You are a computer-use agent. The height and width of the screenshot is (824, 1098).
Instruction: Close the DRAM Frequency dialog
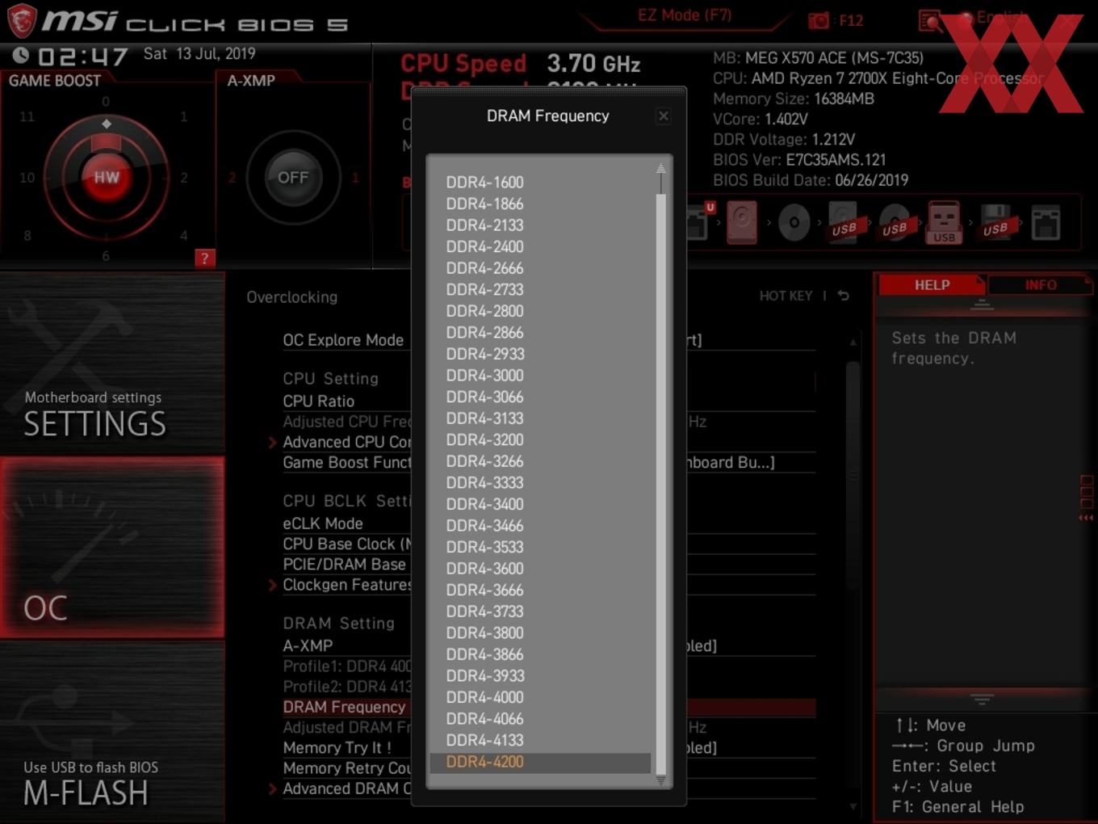pos(664,116)
